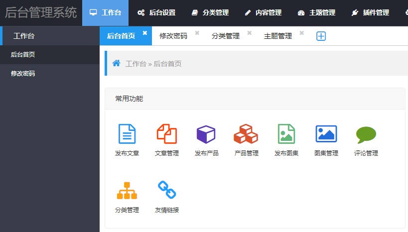Click the 友情链接 label
The height and width of the screenshot is (232, 408).
click(x=167, y=210)
